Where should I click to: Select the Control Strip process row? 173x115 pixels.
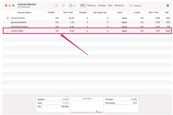pyautogui.click(x=87, y=31)
